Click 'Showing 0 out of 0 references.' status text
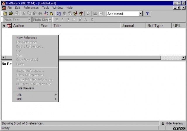Screen dimensions: 187x131 pyautogui.click(x=22, y=123)
